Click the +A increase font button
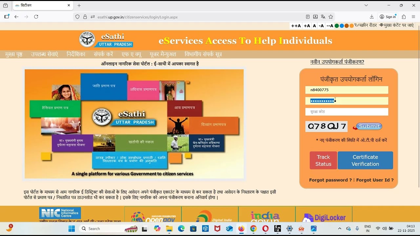The height and width of the screenshot is (236, 420). click(x=307, y=26)
